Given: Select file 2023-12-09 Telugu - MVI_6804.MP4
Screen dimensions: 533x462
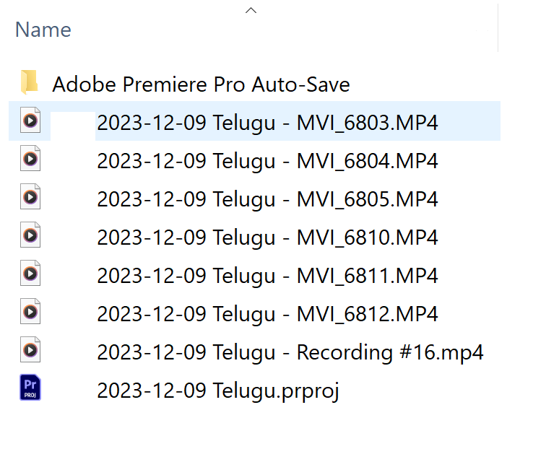Looking at the screenshot, I should [267, 160].
